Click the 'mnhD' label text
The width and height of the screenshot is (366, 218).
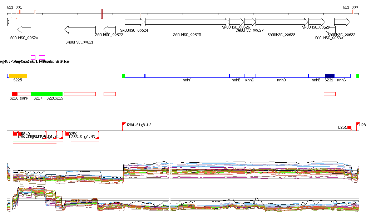281,80
